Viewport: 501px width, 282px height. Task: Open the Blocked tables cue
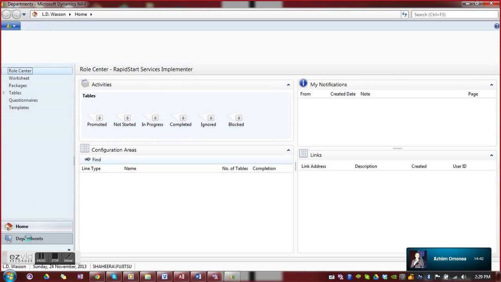point(236,120)
